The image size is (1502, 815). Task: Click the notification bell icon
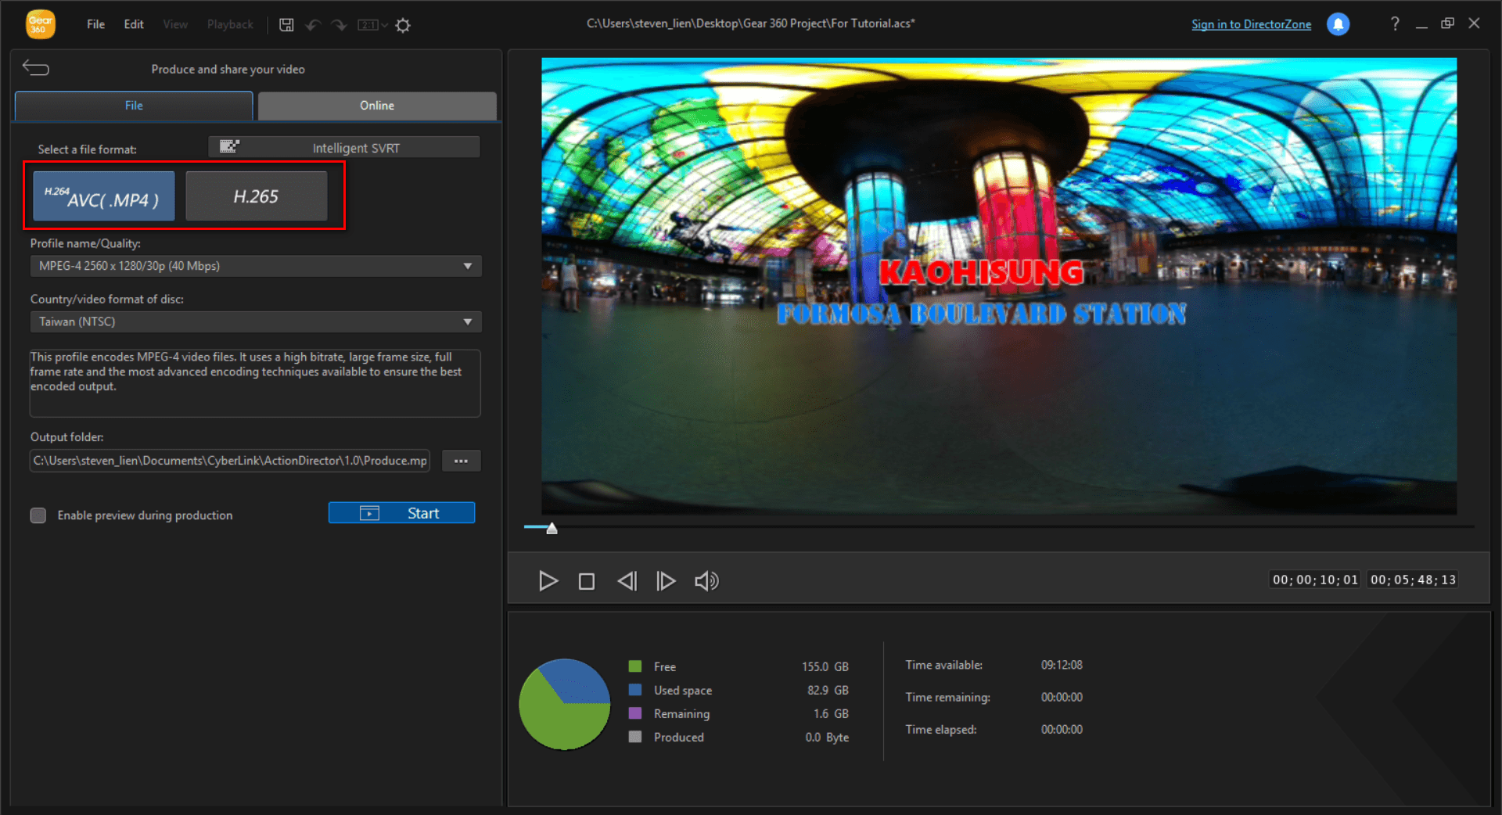click(x=1339, y=24)
